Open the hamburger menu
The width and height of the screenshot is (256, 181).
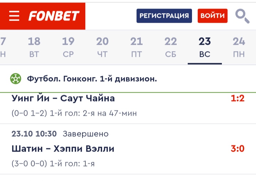[x=14, y=16]
